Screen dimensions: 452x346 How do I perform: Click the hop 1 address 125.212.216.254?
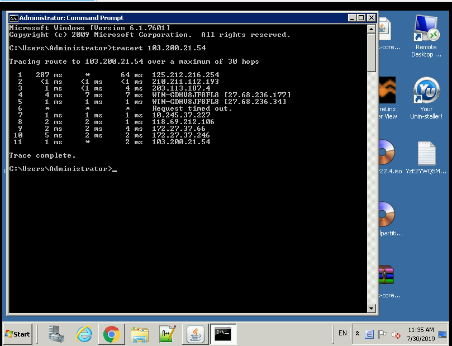185,75
